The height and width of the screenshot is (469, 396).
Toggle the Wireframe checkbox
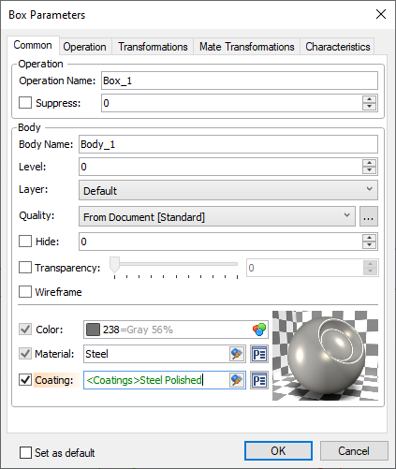(25, 292)
